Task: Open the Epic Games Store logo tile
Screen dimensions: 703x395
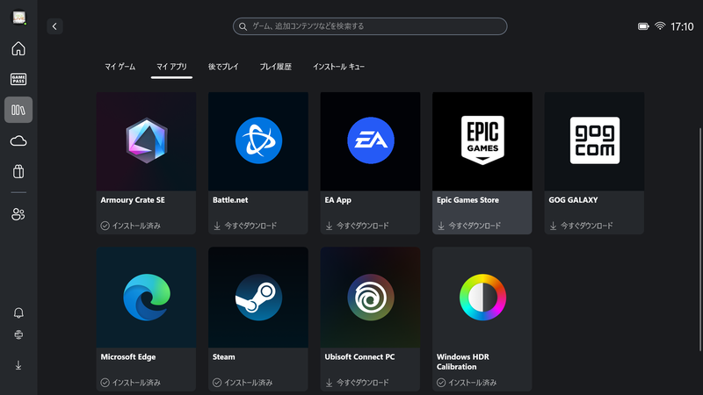Action: coord(482,140)
